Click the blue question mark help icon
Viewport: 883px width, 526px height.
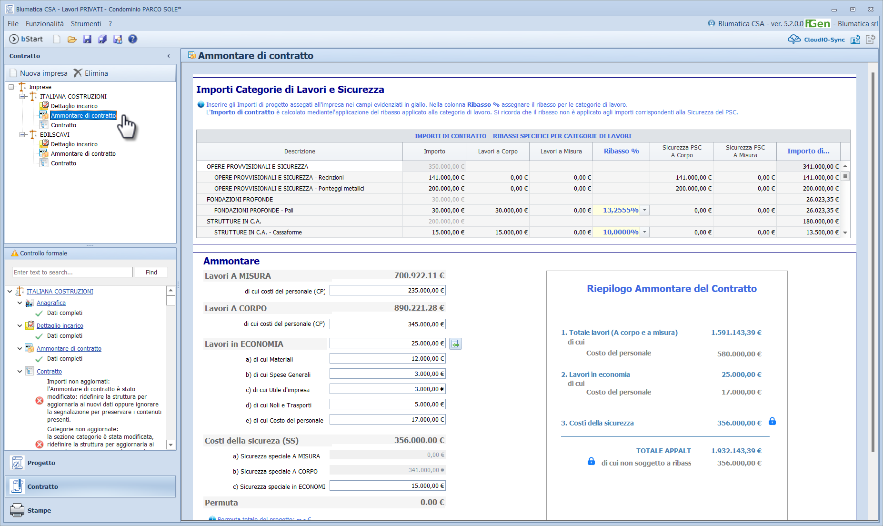coord(133,39)
